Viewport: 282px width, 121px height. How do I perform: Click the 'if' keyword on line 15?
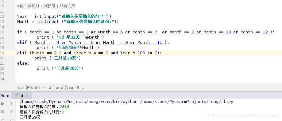click(19, 32)
